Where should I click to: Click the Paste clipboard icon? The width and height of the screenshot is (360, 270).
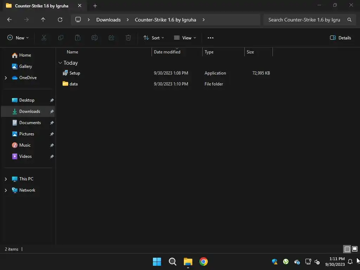pos(78,38)
